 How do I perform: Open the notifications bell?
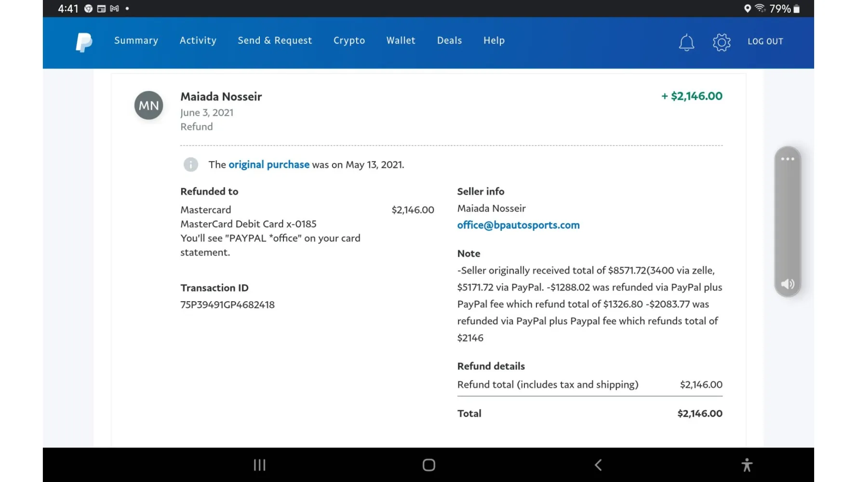[686, 42]
